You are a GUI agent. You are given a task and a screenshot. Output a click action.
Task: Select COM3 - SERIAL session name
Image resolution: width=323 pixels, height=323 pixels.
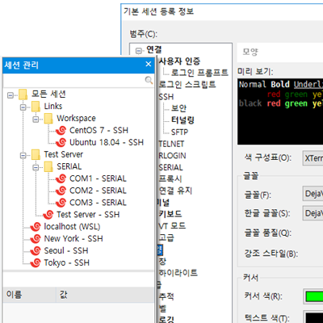98,203
